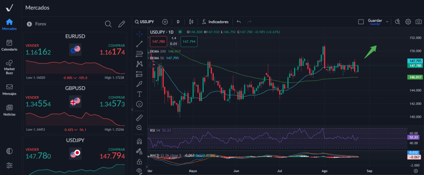Click GBPUSD COMPRAR price 1.34573
This screenshot has height=175, width=424.
point(112,104)
